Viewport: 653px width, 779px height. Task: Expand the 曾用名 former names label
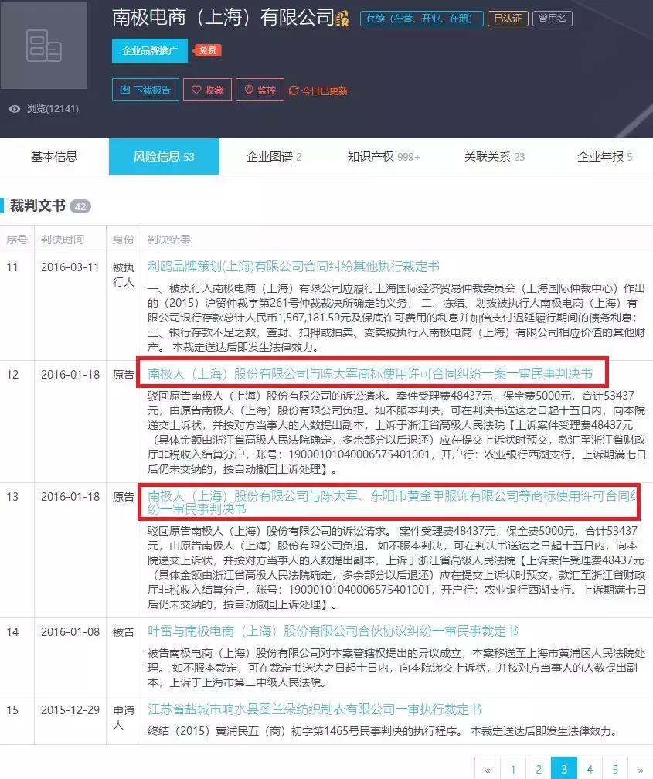pos(554,18)
